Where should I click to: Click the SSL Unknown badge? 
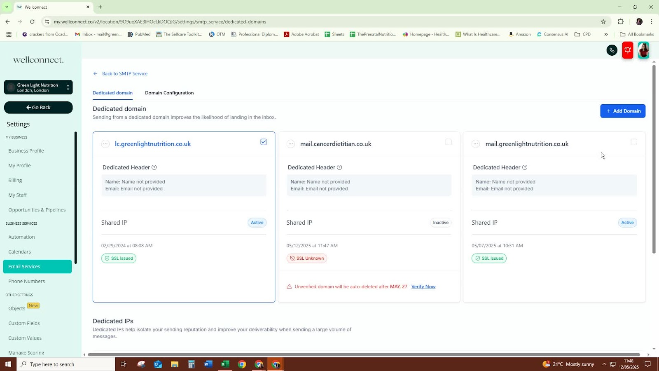pos(307,258)
